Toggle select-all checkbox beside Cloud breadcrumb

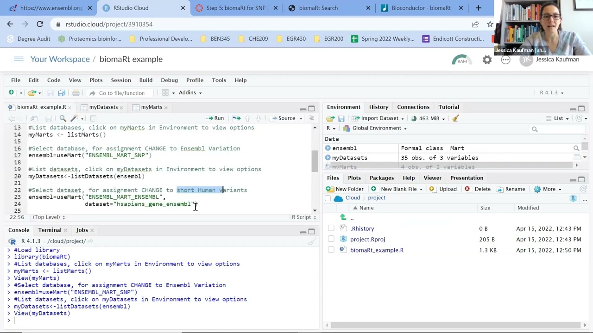pyautogui.click(x=328, y=198)
